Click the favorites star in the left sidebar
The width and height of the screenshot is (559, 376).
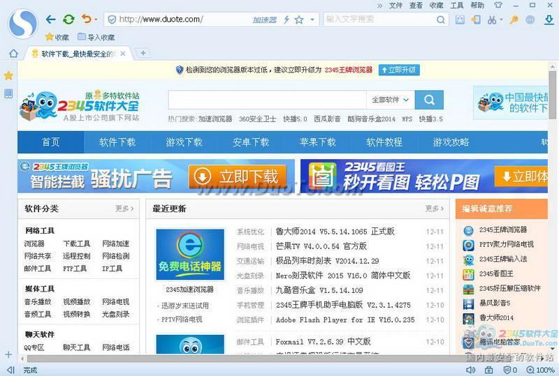click(8, 75)
